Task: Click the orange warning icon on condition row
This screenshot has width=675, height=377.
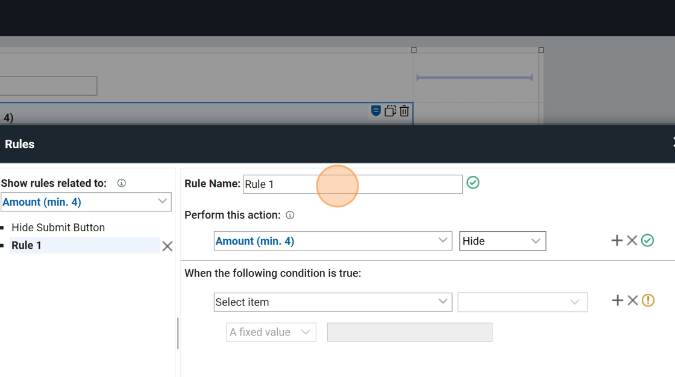Action: (648, 300)
